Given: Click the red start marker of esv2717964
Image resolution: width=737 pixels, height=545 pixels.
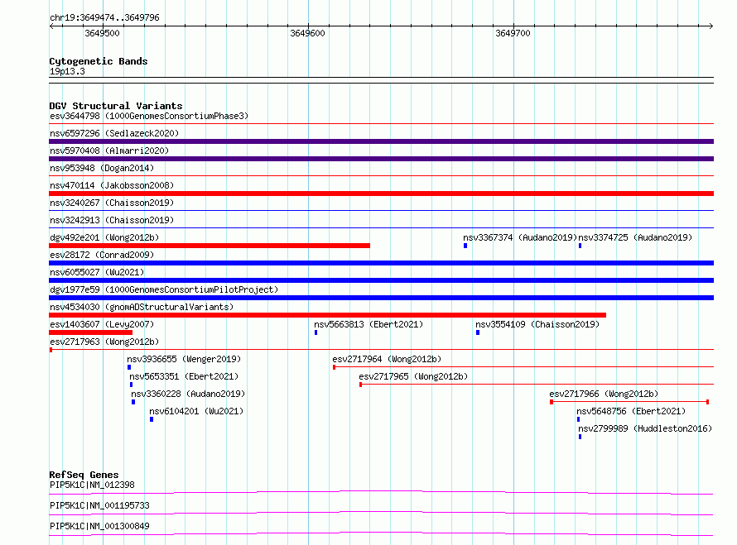Looking at the screenshot, I should click(x=335, y=367).
